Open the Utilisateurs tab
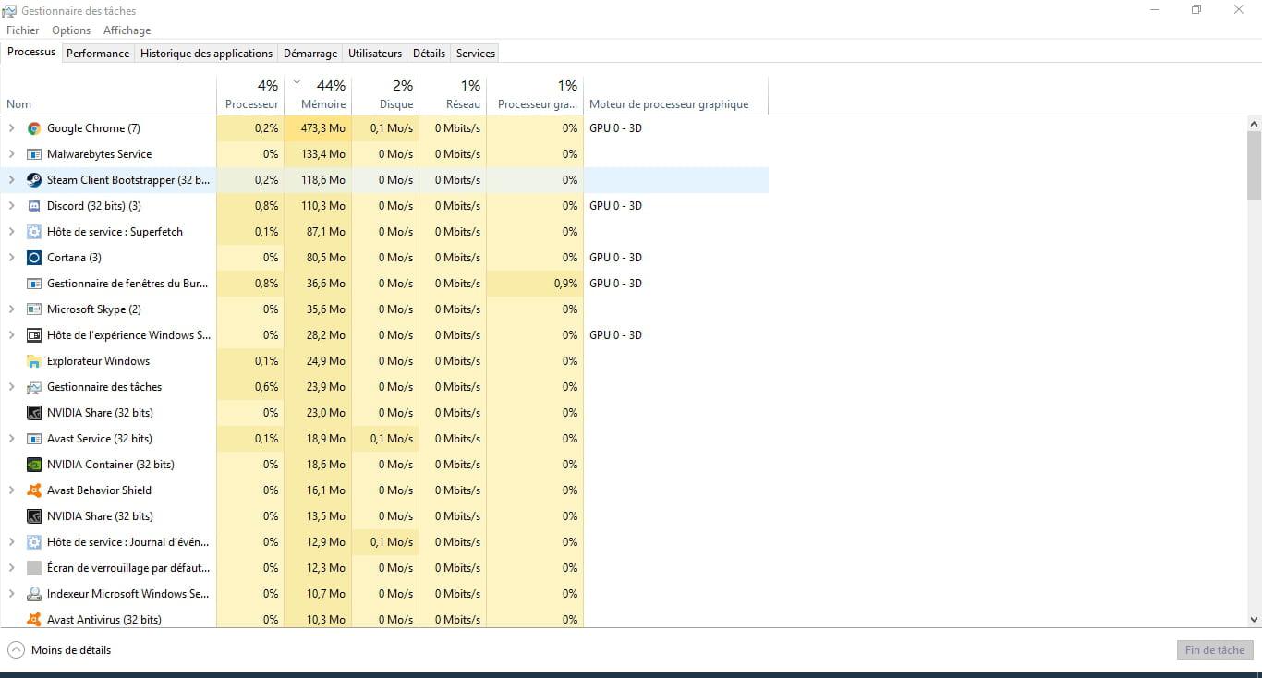The image size is (1262, 678). (x=375, y=54)
